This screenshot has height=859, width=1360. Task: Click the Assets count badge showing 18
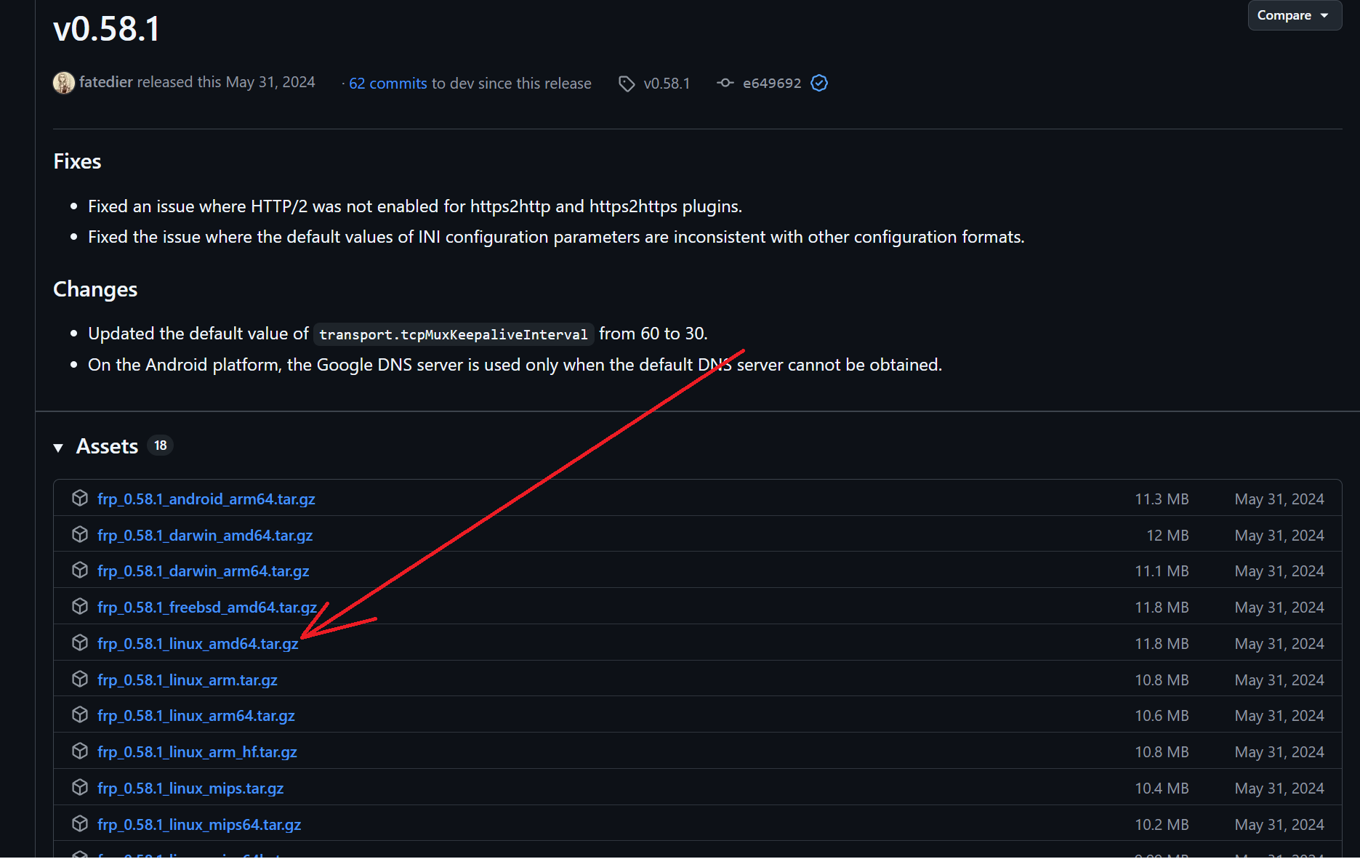tap(161, 445)
